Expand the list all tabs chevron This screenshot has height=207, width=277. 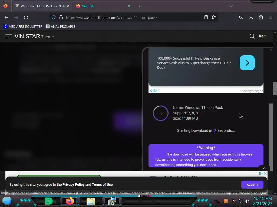tap(231, 6)
